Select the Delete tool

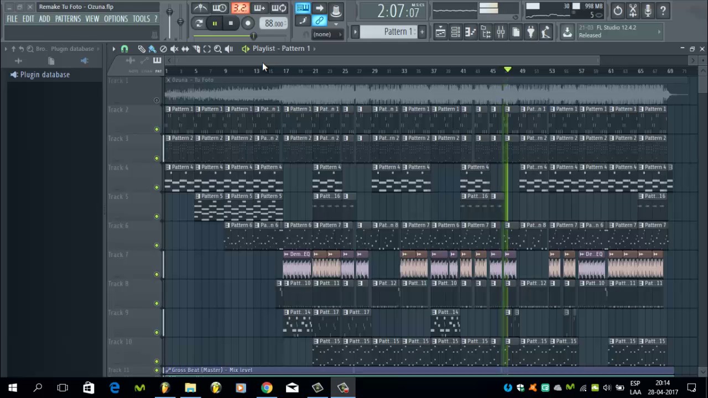(163, 49)
